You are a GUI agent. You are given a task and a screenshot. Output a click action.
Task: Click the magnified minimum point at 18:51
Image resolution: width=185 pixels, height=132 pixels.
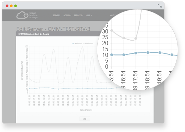tap(148, 52)
